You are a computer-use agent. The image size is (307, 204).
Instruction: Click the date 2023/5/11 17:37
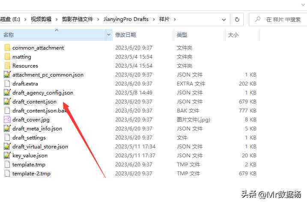click(x=135, y=156)
